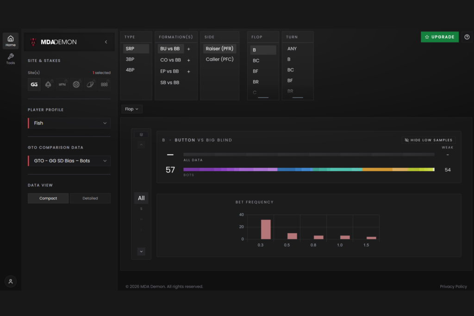This screenshot has width=474, height=316.
Task: Add the CO vs BB formation
Action: click(189, 60)
